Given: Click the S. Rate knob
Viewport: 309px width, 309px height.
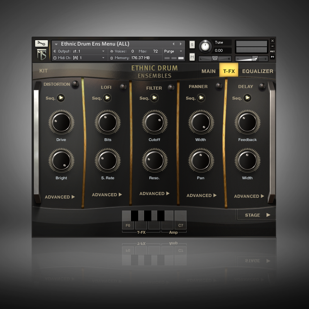Looking at the screenshot, I should (x=108, y=161).
